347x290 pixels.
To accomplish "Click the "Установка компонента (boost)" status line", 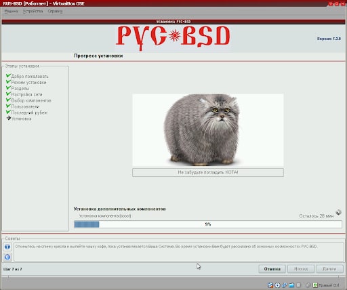I will [x=105, y=216].
